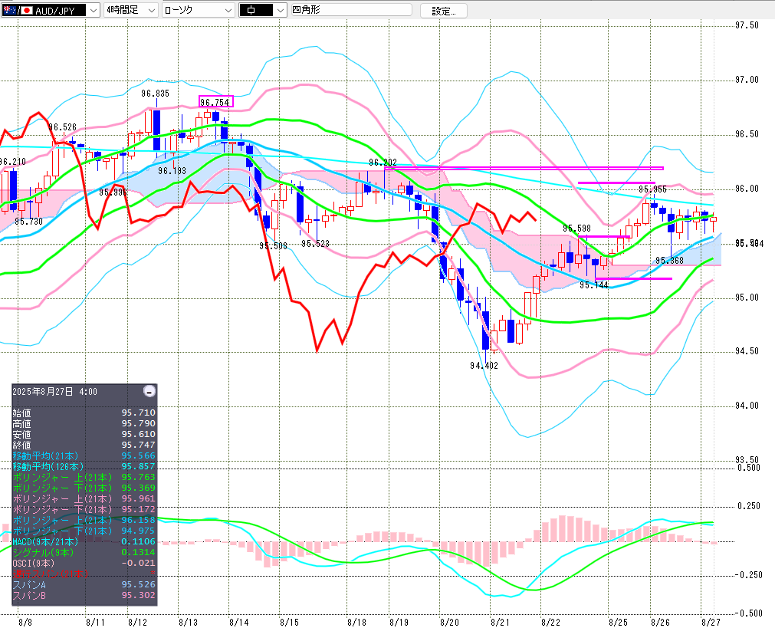
Task: Click the 95.523 price label
Action: (315, 244)
